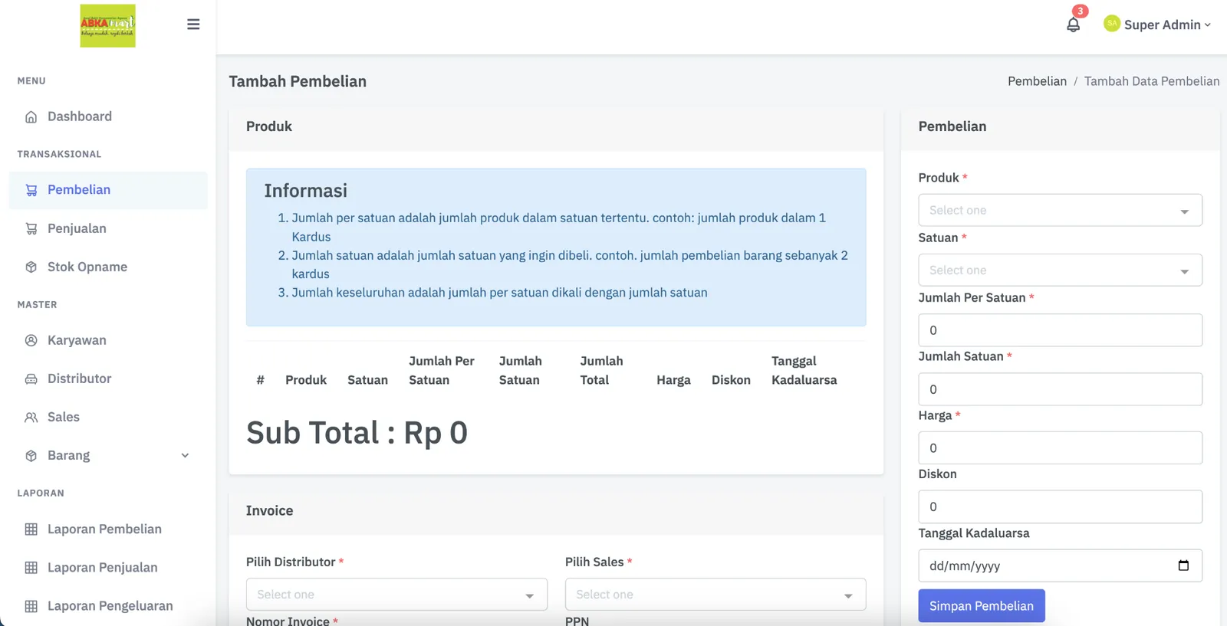The height and width of the screenshot is (626, 1227).
Task: Click the Simpan Pembelian button
Action: point(982,605)
